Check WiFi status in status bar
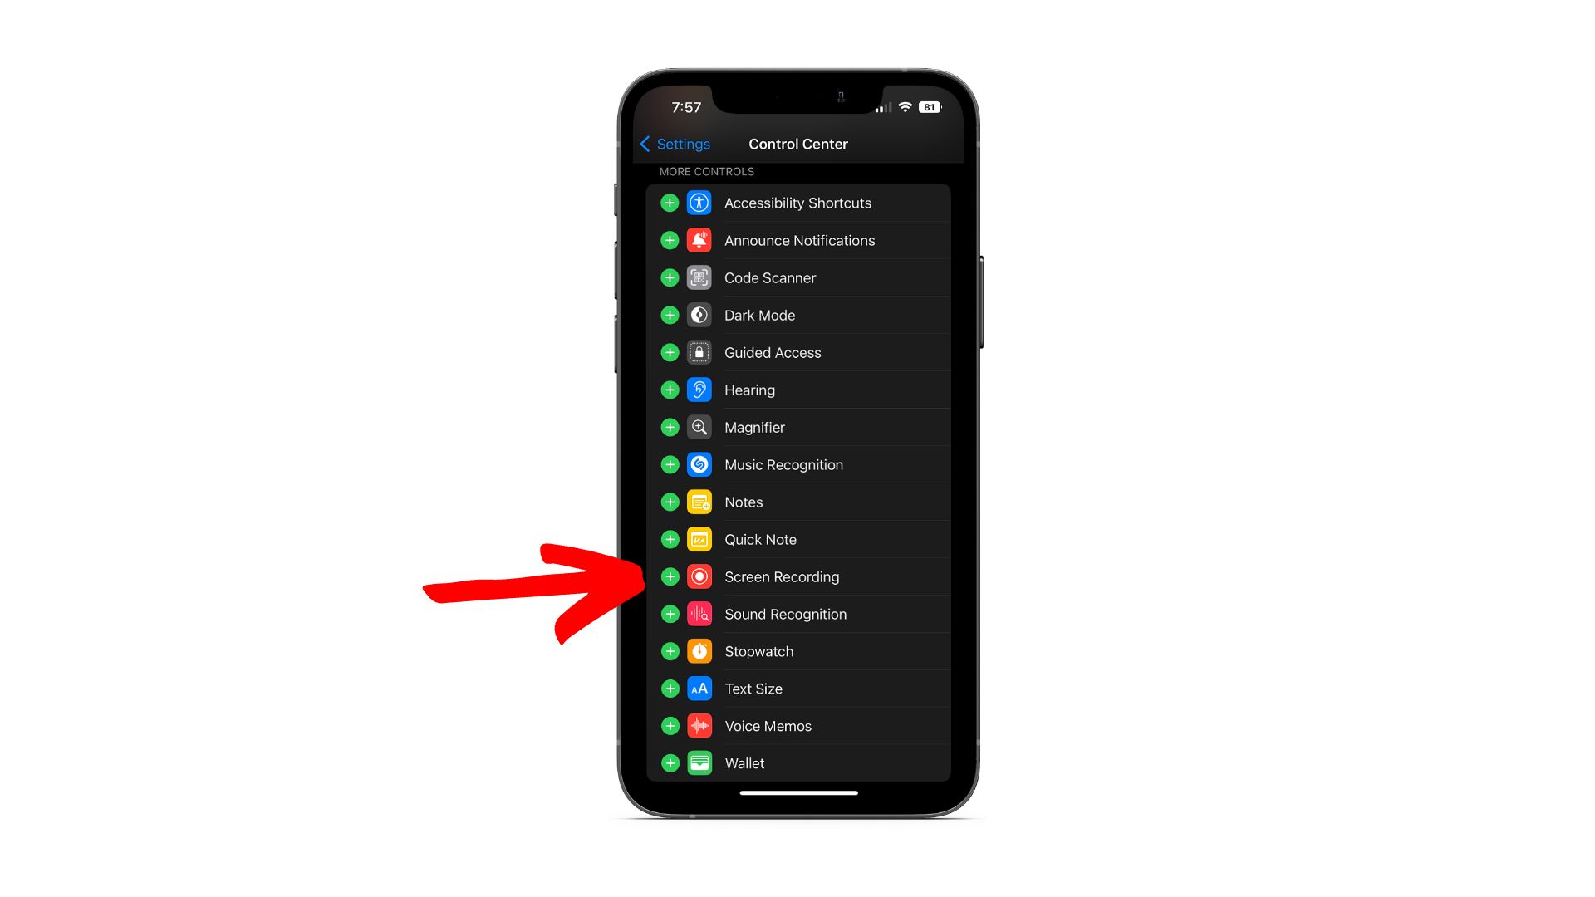The width and height of the screenshot is (1595, 897). (903, 106)
